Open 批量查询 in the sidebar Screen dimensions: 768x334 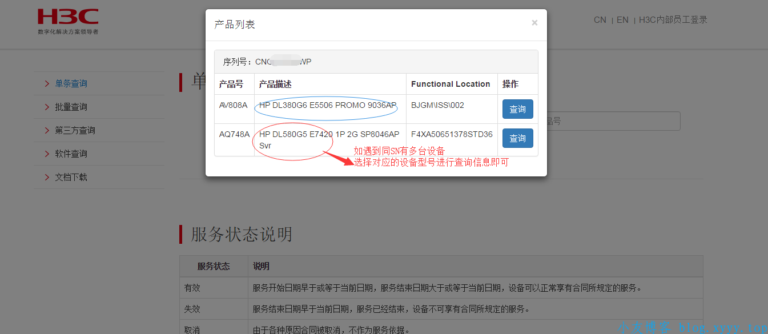point(71,107)
